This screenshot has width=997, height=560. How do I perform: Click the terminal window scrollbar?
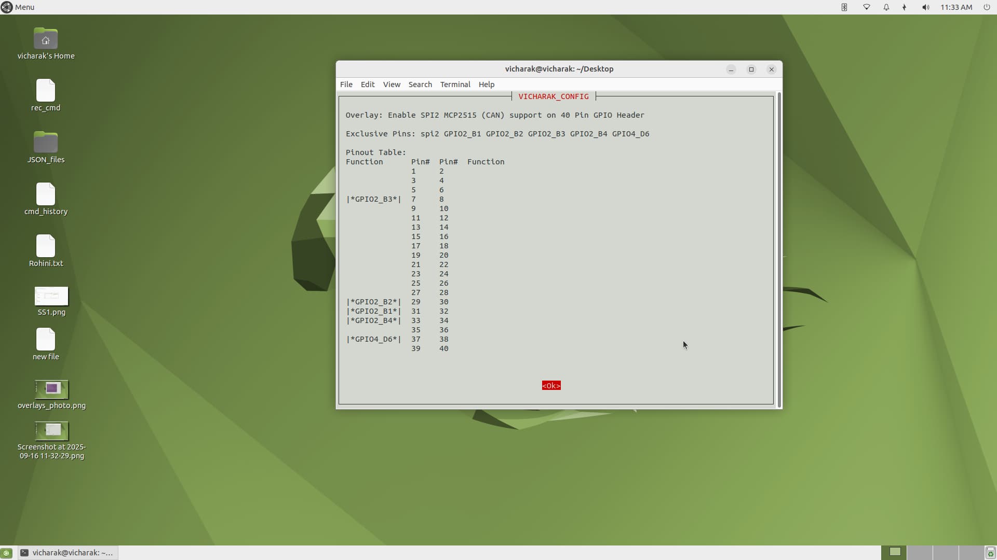coord(779,249)
